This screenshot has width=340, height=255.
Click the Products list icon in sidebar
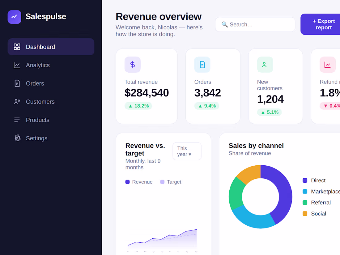[x=17, y=120]
